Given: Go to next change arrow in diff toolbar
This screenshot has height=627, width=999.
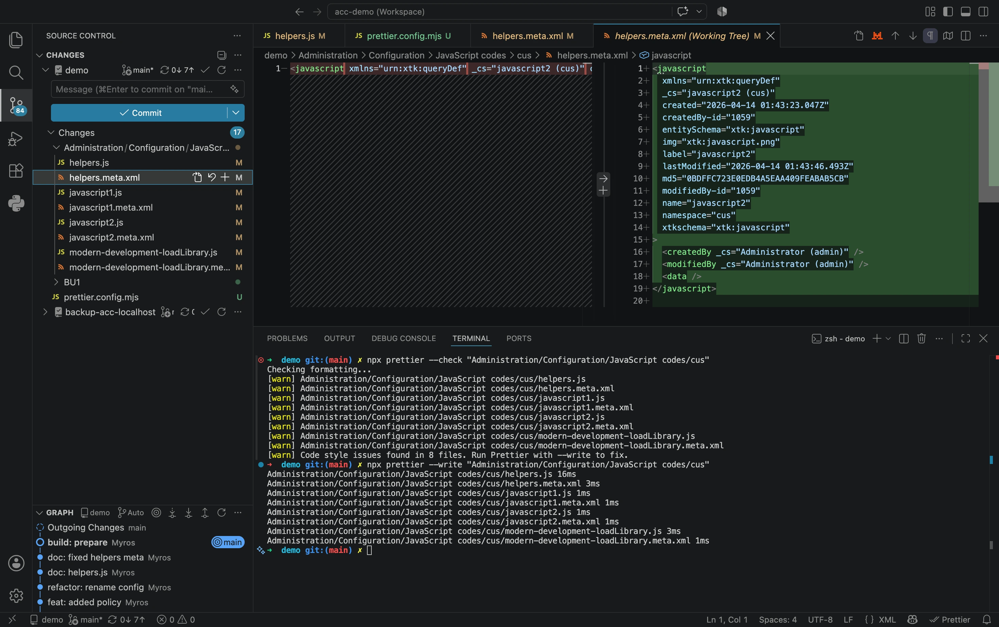Looking at the screenshot, I should (913, 36).
